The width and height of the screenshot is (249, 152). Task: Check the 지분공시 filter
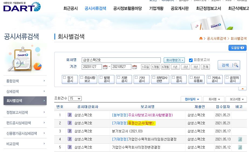point(119,77)
